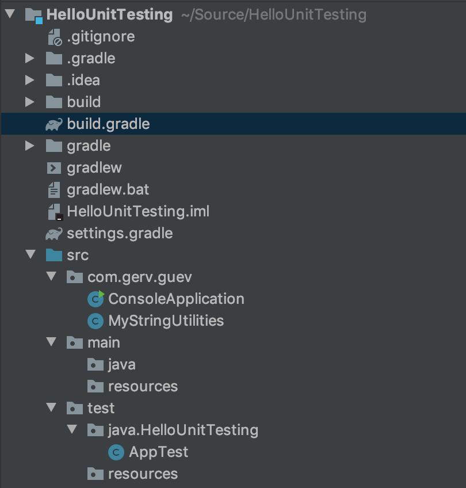Image resolution: width=466 pixels, height=488 pixels.
Task: Expand the build folder arrow
Action: (x=29, y=102)
